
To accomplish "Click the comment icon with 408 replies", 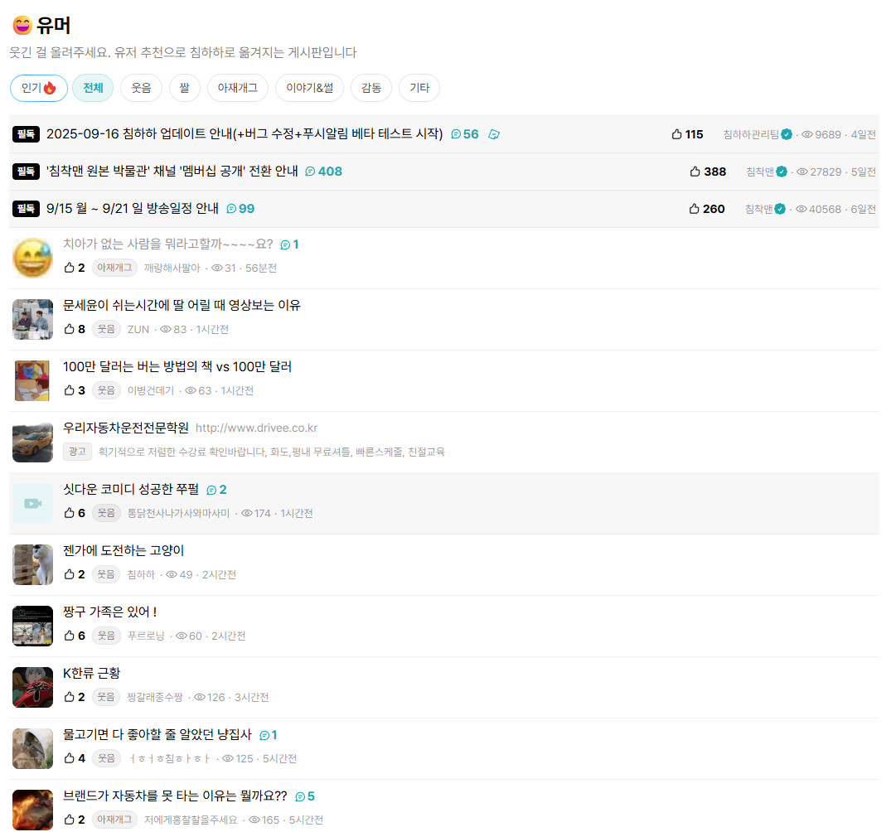I will pyautogui.click(x=310, y=172).
